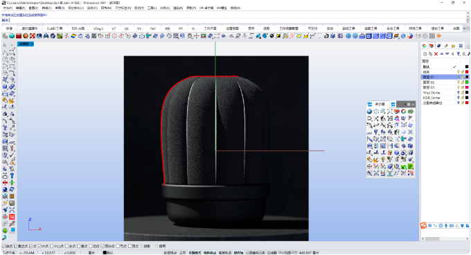Screen dimensions: 471x255
Task: Toggle visibility bulb of HDR Dome layer
Action: tap(459, 98)
